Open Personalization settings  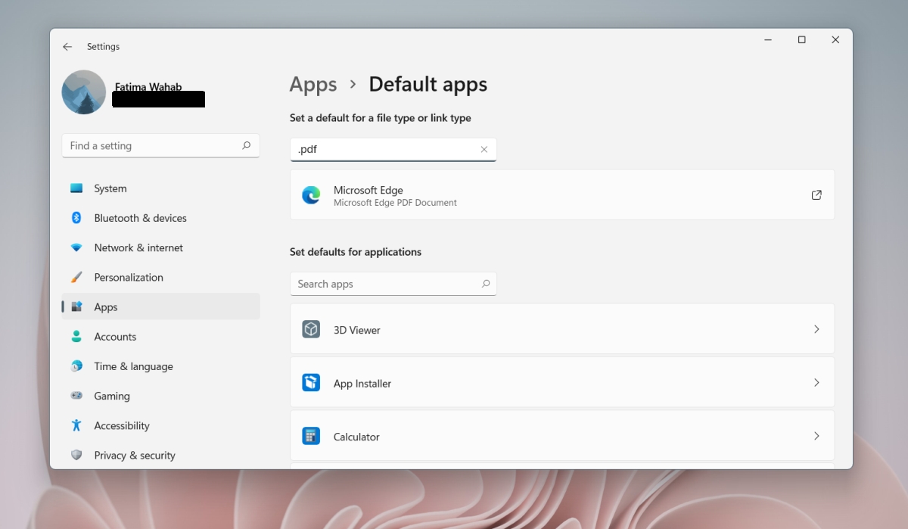[160, 277]
